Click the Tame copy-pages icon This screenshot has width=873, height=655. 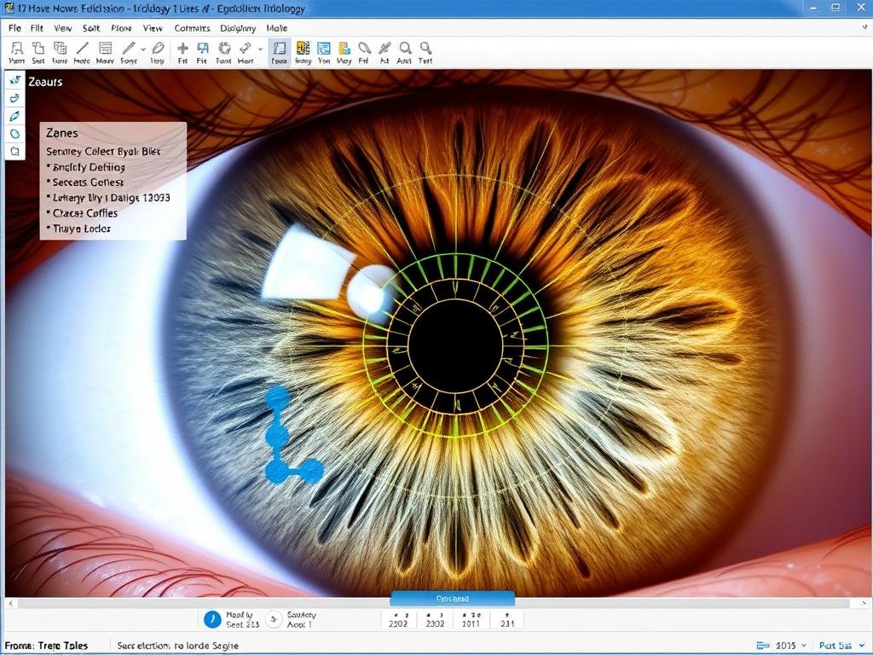(60, 49)
